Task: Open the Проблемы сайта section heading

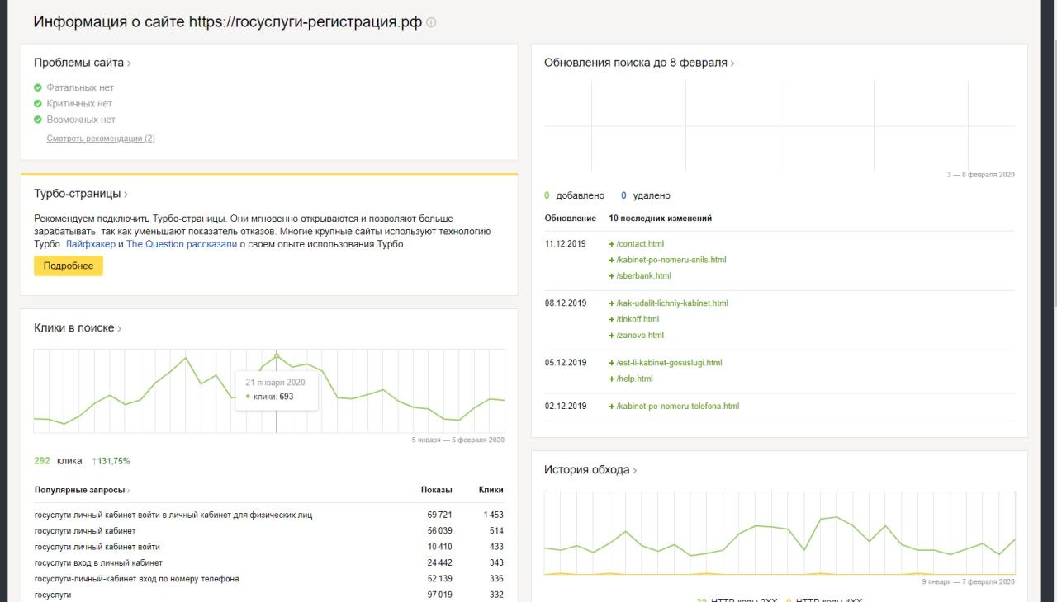Action: click(83, 63)
